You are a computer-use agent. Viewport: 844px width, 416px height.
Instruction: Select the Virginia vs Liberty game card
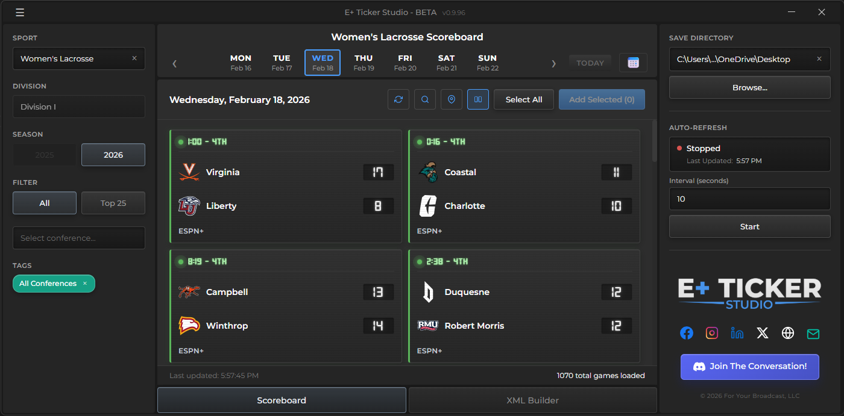(x=286, y=186)
